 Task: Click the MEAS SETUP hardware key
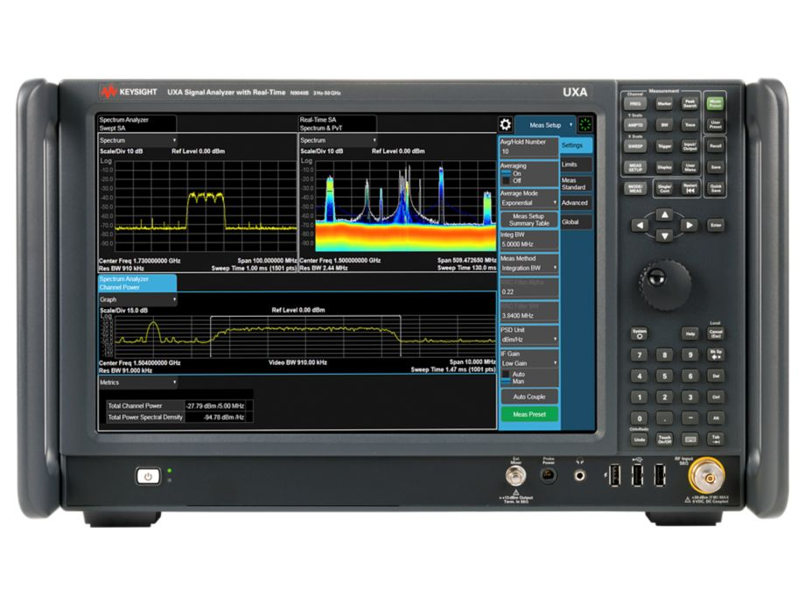(635, 167)
